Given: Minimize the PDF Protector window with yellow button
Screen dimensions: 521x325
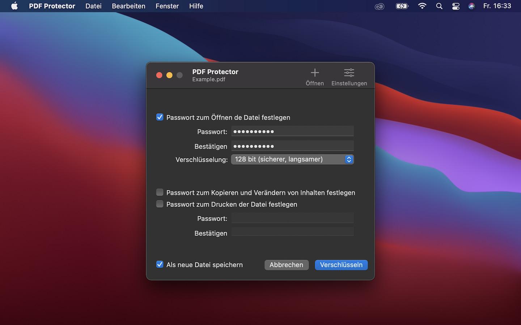Looking at the screenshot, I should (169, 75).
